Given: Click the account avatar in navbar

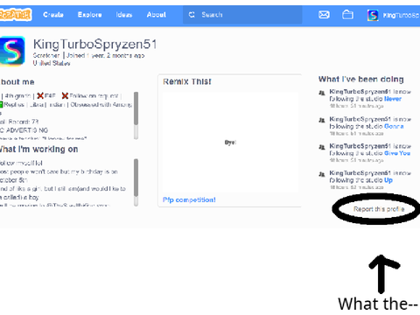Looking at the screenshot, I should (373, 15).
